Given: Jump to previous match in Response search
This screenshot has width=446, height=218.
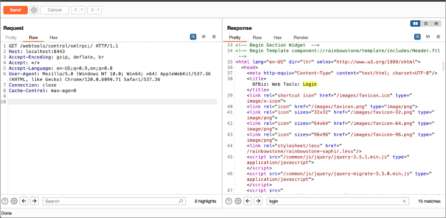Looking at the screenshot, I should (x=248, y=201).
